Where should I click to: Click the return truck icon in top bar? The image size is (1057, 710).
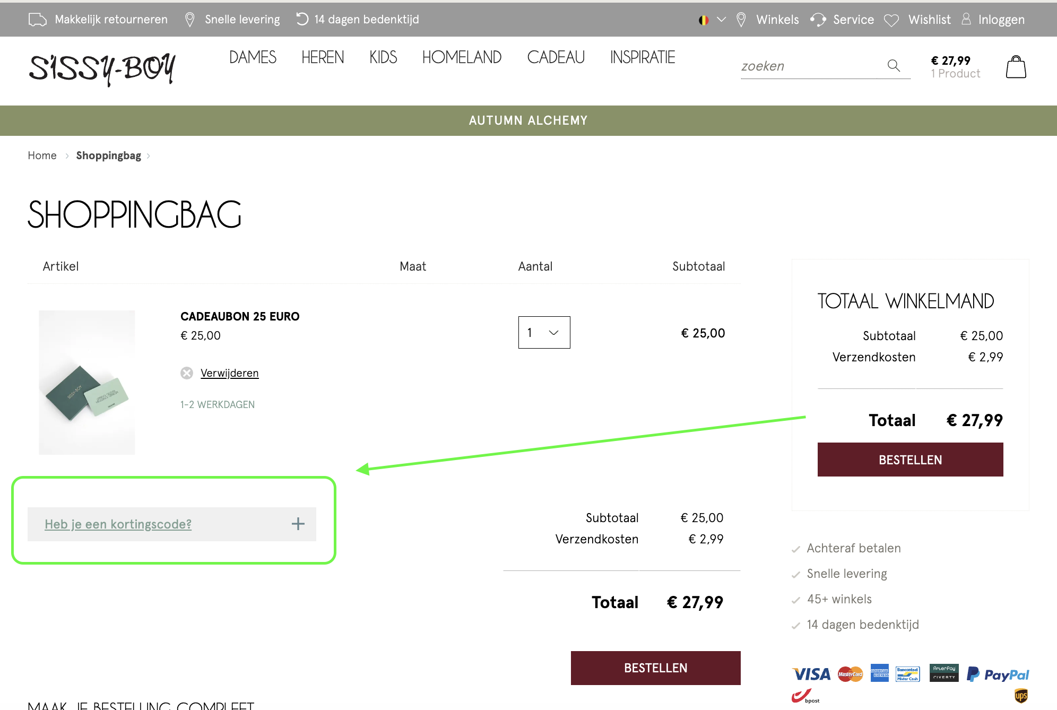(x=37, y=20)
